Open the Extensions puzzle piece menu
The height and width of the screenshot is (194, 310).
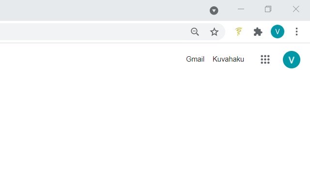pos(258,32)
